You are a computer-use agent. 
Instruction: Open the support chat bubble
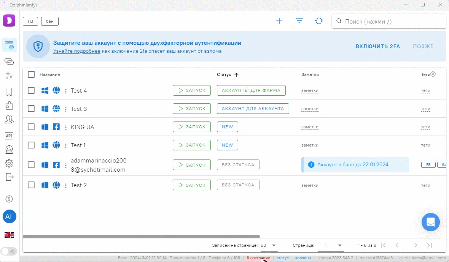point(430,222)
